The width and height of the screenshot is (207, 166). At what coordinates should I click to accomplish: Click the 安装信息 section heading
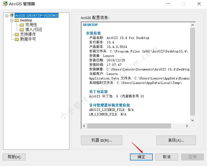tap(93, 33)
